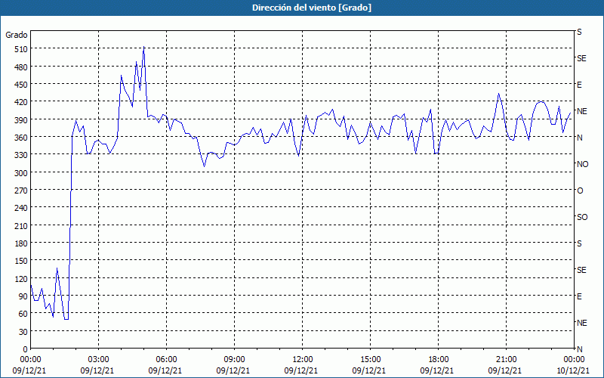Image resolution: width=604 pixels, height=378 pixels.
Task: Click the 330 y-axis tick label
Action: point(21,155)
